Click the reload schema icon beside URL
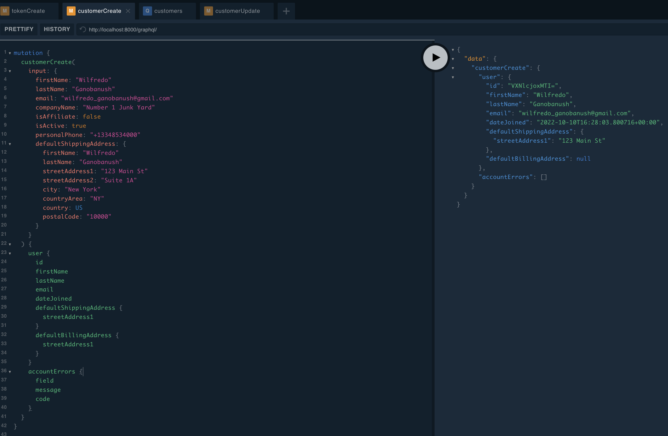The width and height of the screenshot is (668, 436). click(x=83, y=29)
